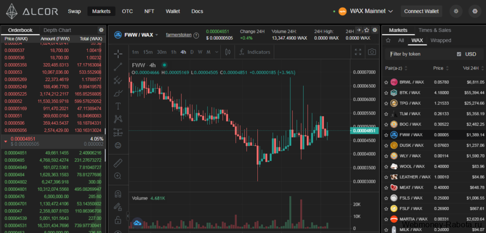The height and width of the screenshot is (233, 486).
Task: Click the star icon in chart header
Action: [367, 30]
